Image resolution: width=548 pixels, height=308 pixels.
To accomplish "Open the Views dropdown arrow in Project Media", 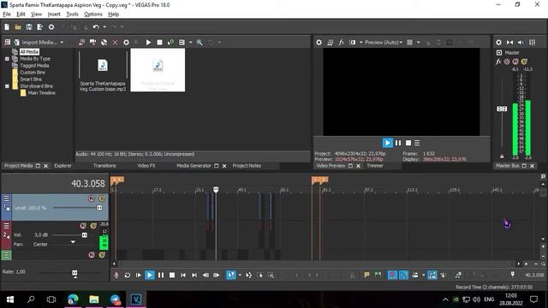I will point(190,42).
